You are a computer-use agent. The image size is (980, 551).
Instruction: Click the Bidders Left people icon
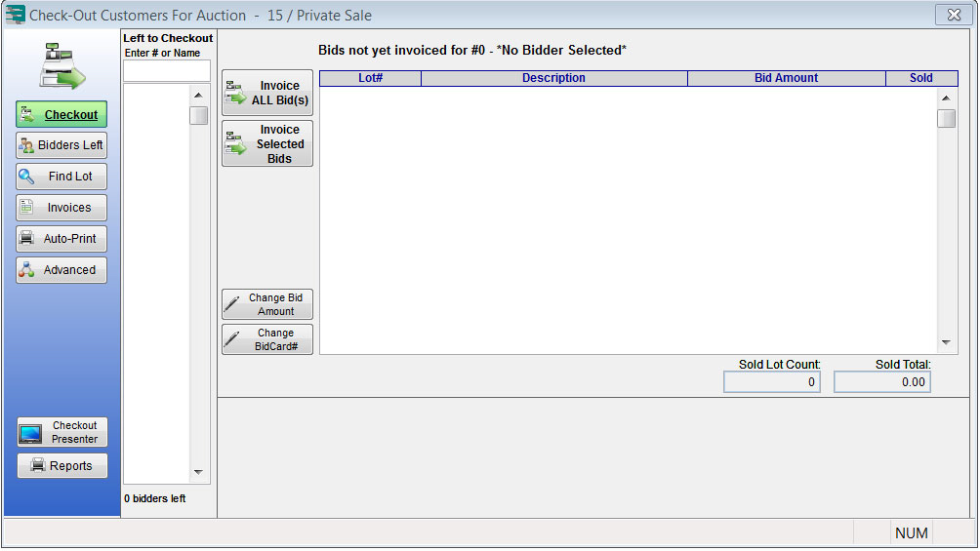click(26, 145)
